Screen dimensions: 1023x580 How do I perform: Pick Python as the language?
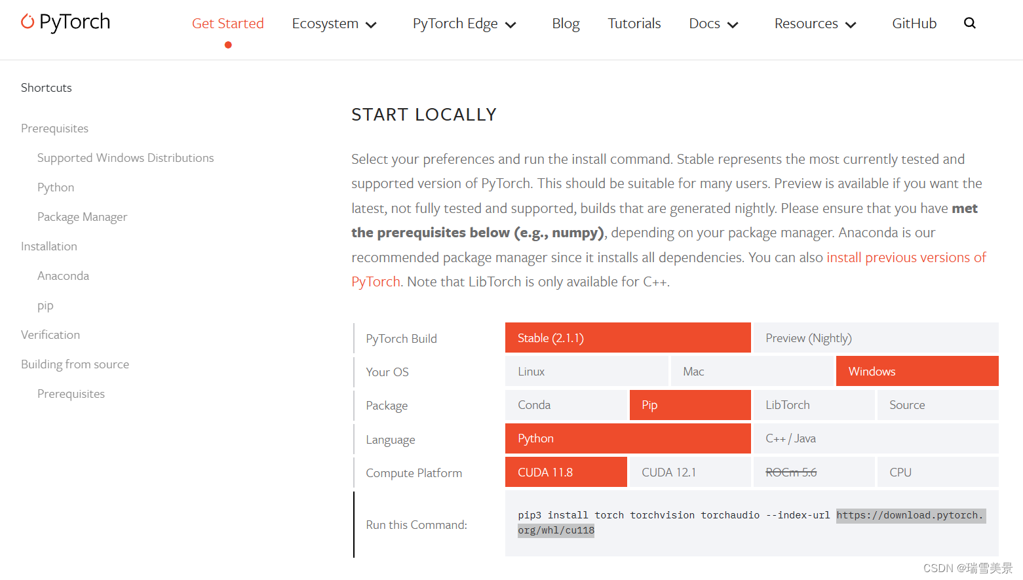(628, 438)
